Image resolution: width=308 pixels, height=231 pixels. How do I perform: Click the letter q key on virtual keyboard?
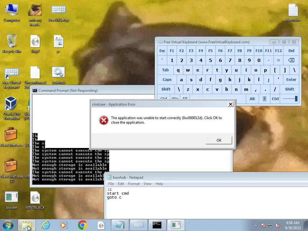[x=178, y=70]
